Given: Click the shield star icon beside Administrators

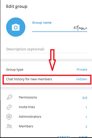Looking at the screenshot, I should [x=9, y=117].
